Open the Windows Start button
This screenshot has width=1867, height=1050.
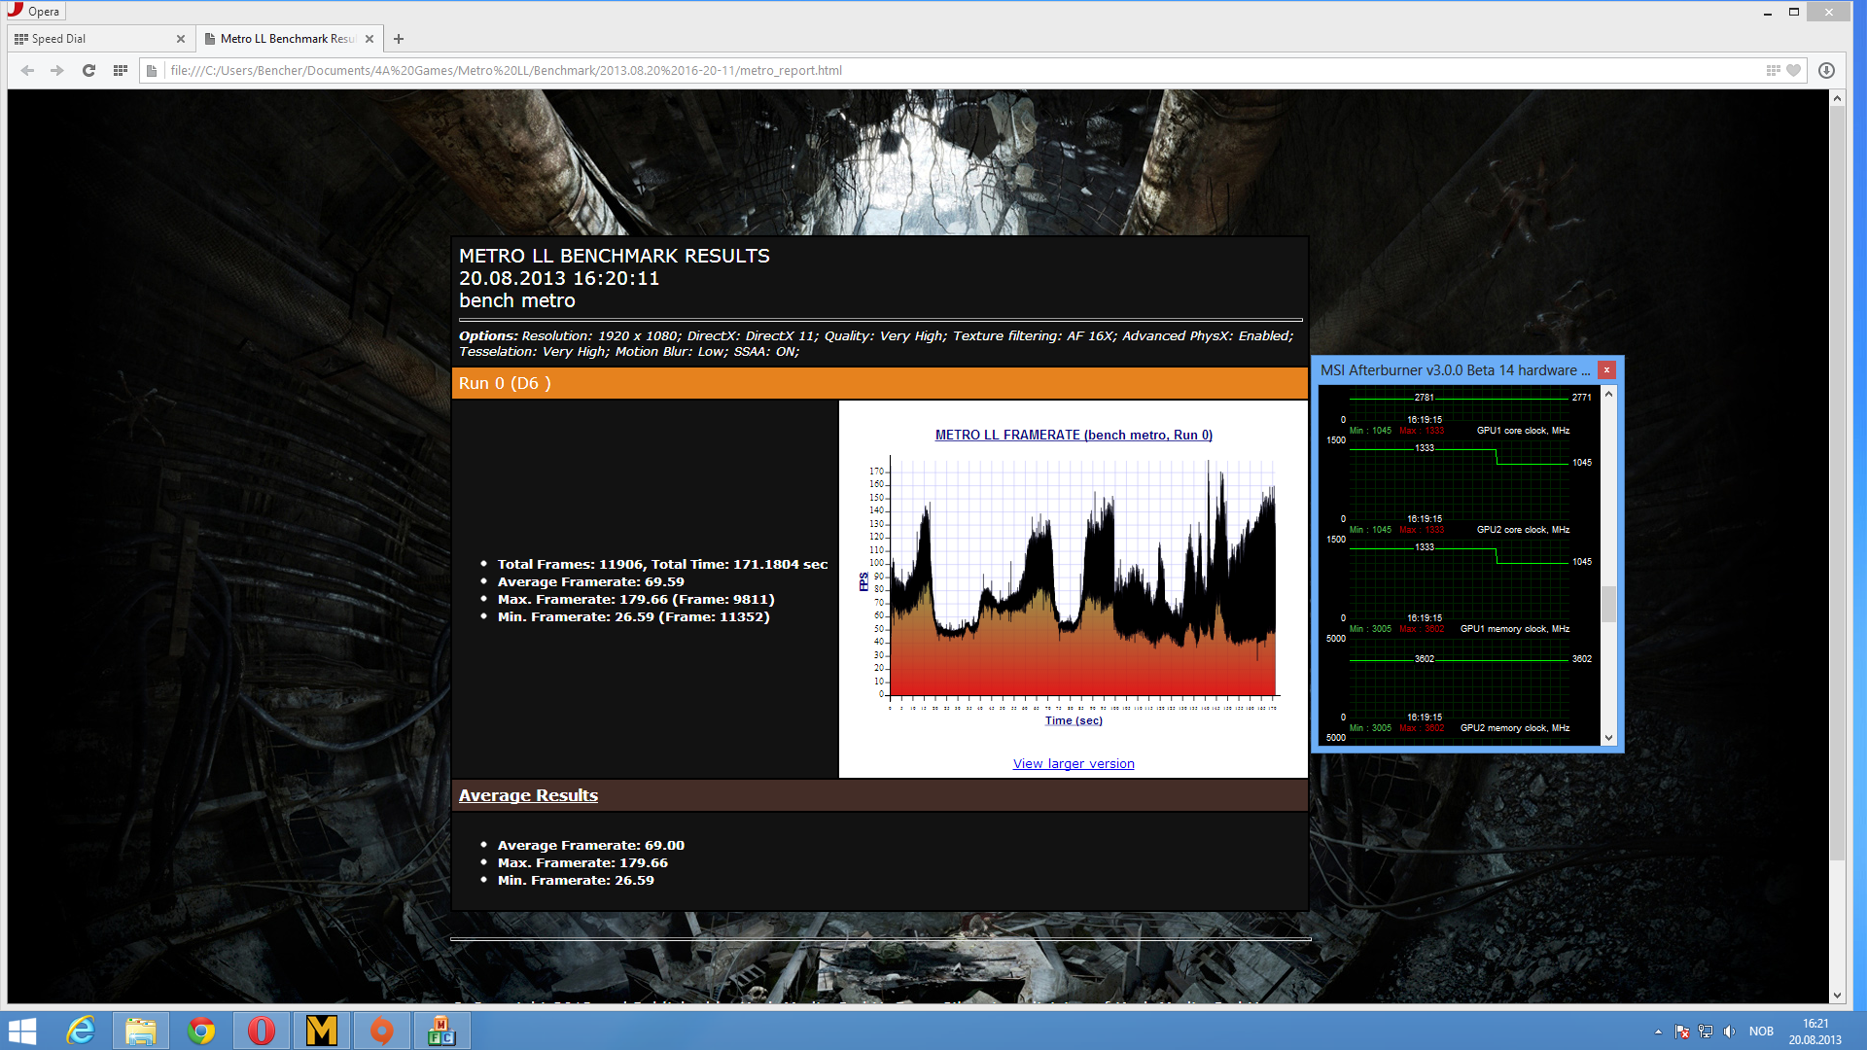(22, 1031)
